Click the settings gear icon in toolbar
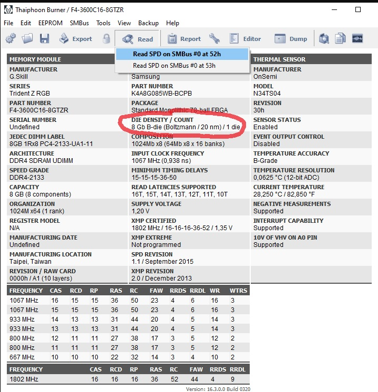This screenshot has width=378, height=392. tap(11, 39)
